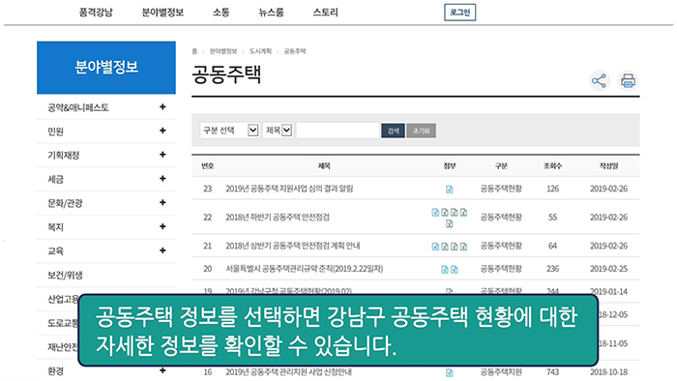Click the 번호 column header
The height and width of the screenshot is (381, 677).
[x=208, y=165]
